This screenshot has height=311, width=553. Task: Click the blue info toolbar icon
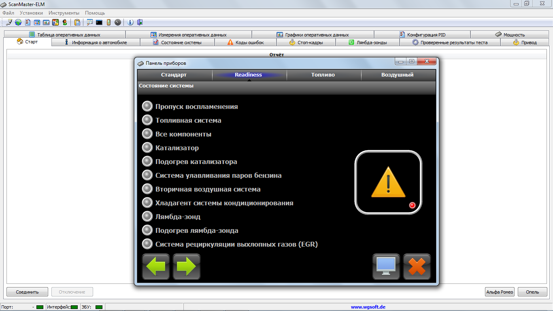pyautogui.click(x=130, y=22)
